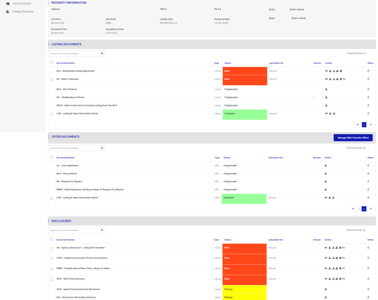
Task: Click warning icon for RLA Residential Listing Agreement
Action: tap(337, 71)
